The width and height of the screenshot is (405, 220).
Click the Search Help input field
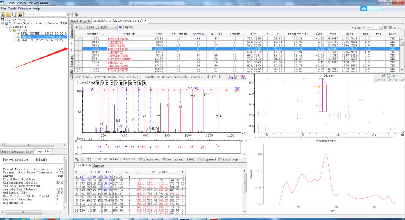[x=44, y=14]
